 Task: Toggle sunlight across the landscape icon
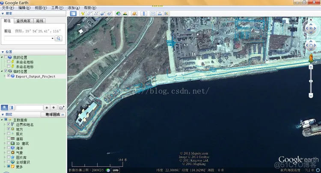[125, 14]
